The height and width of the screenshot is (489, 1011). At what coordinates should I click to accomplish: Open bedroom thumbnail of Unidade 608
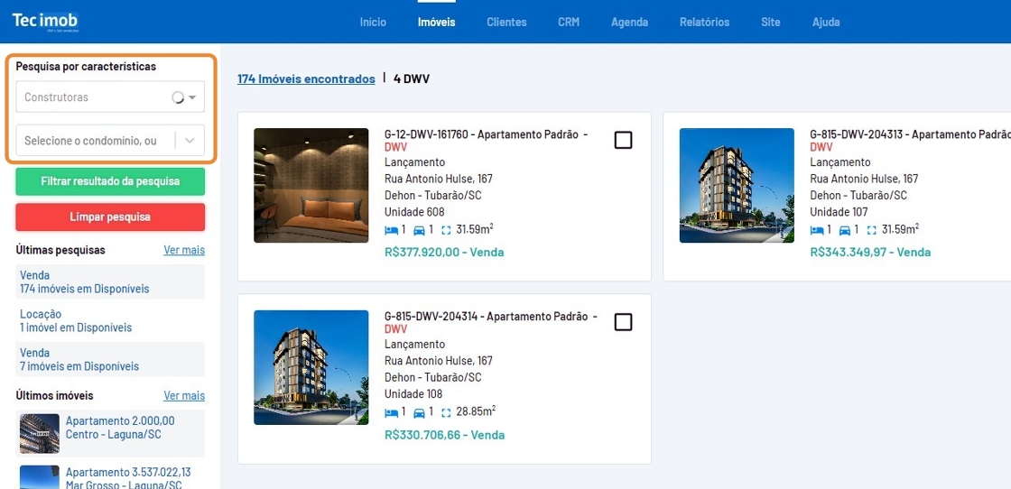[x=311, y=186]
